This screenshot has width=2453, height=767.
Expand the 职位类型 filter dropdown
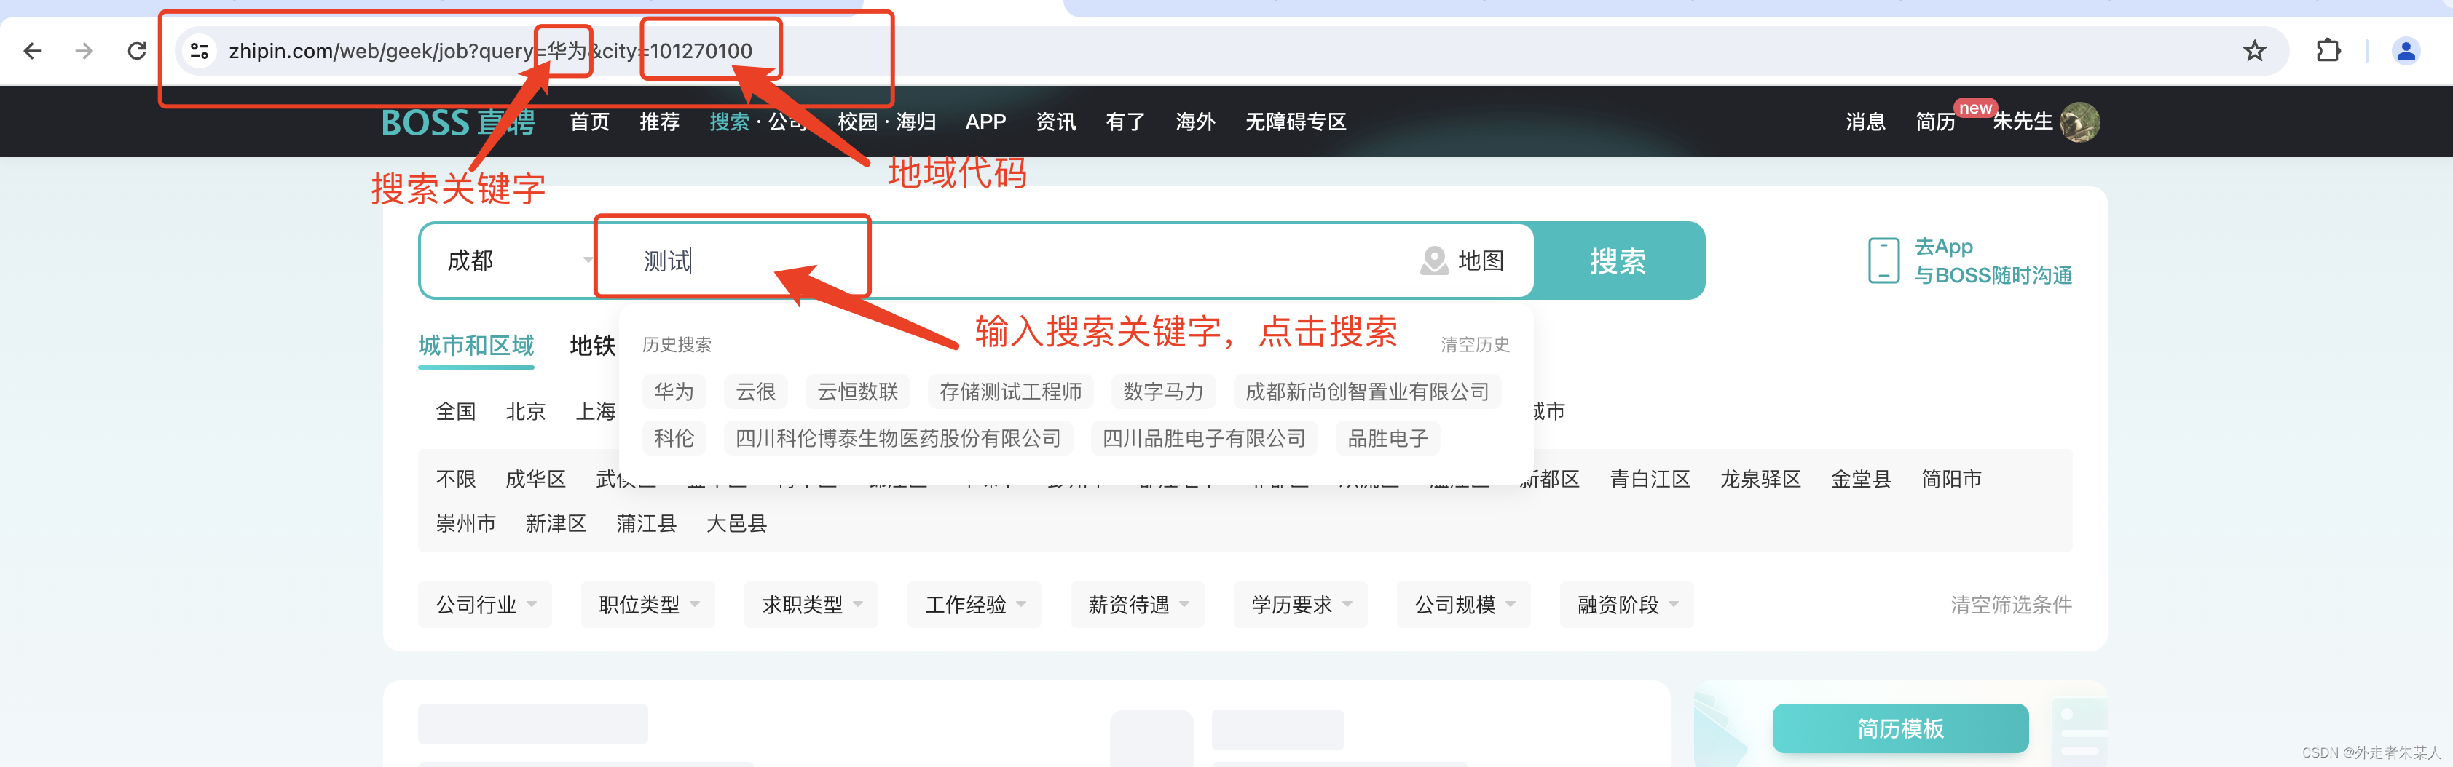pyautogui.click(x=647, y=604)
